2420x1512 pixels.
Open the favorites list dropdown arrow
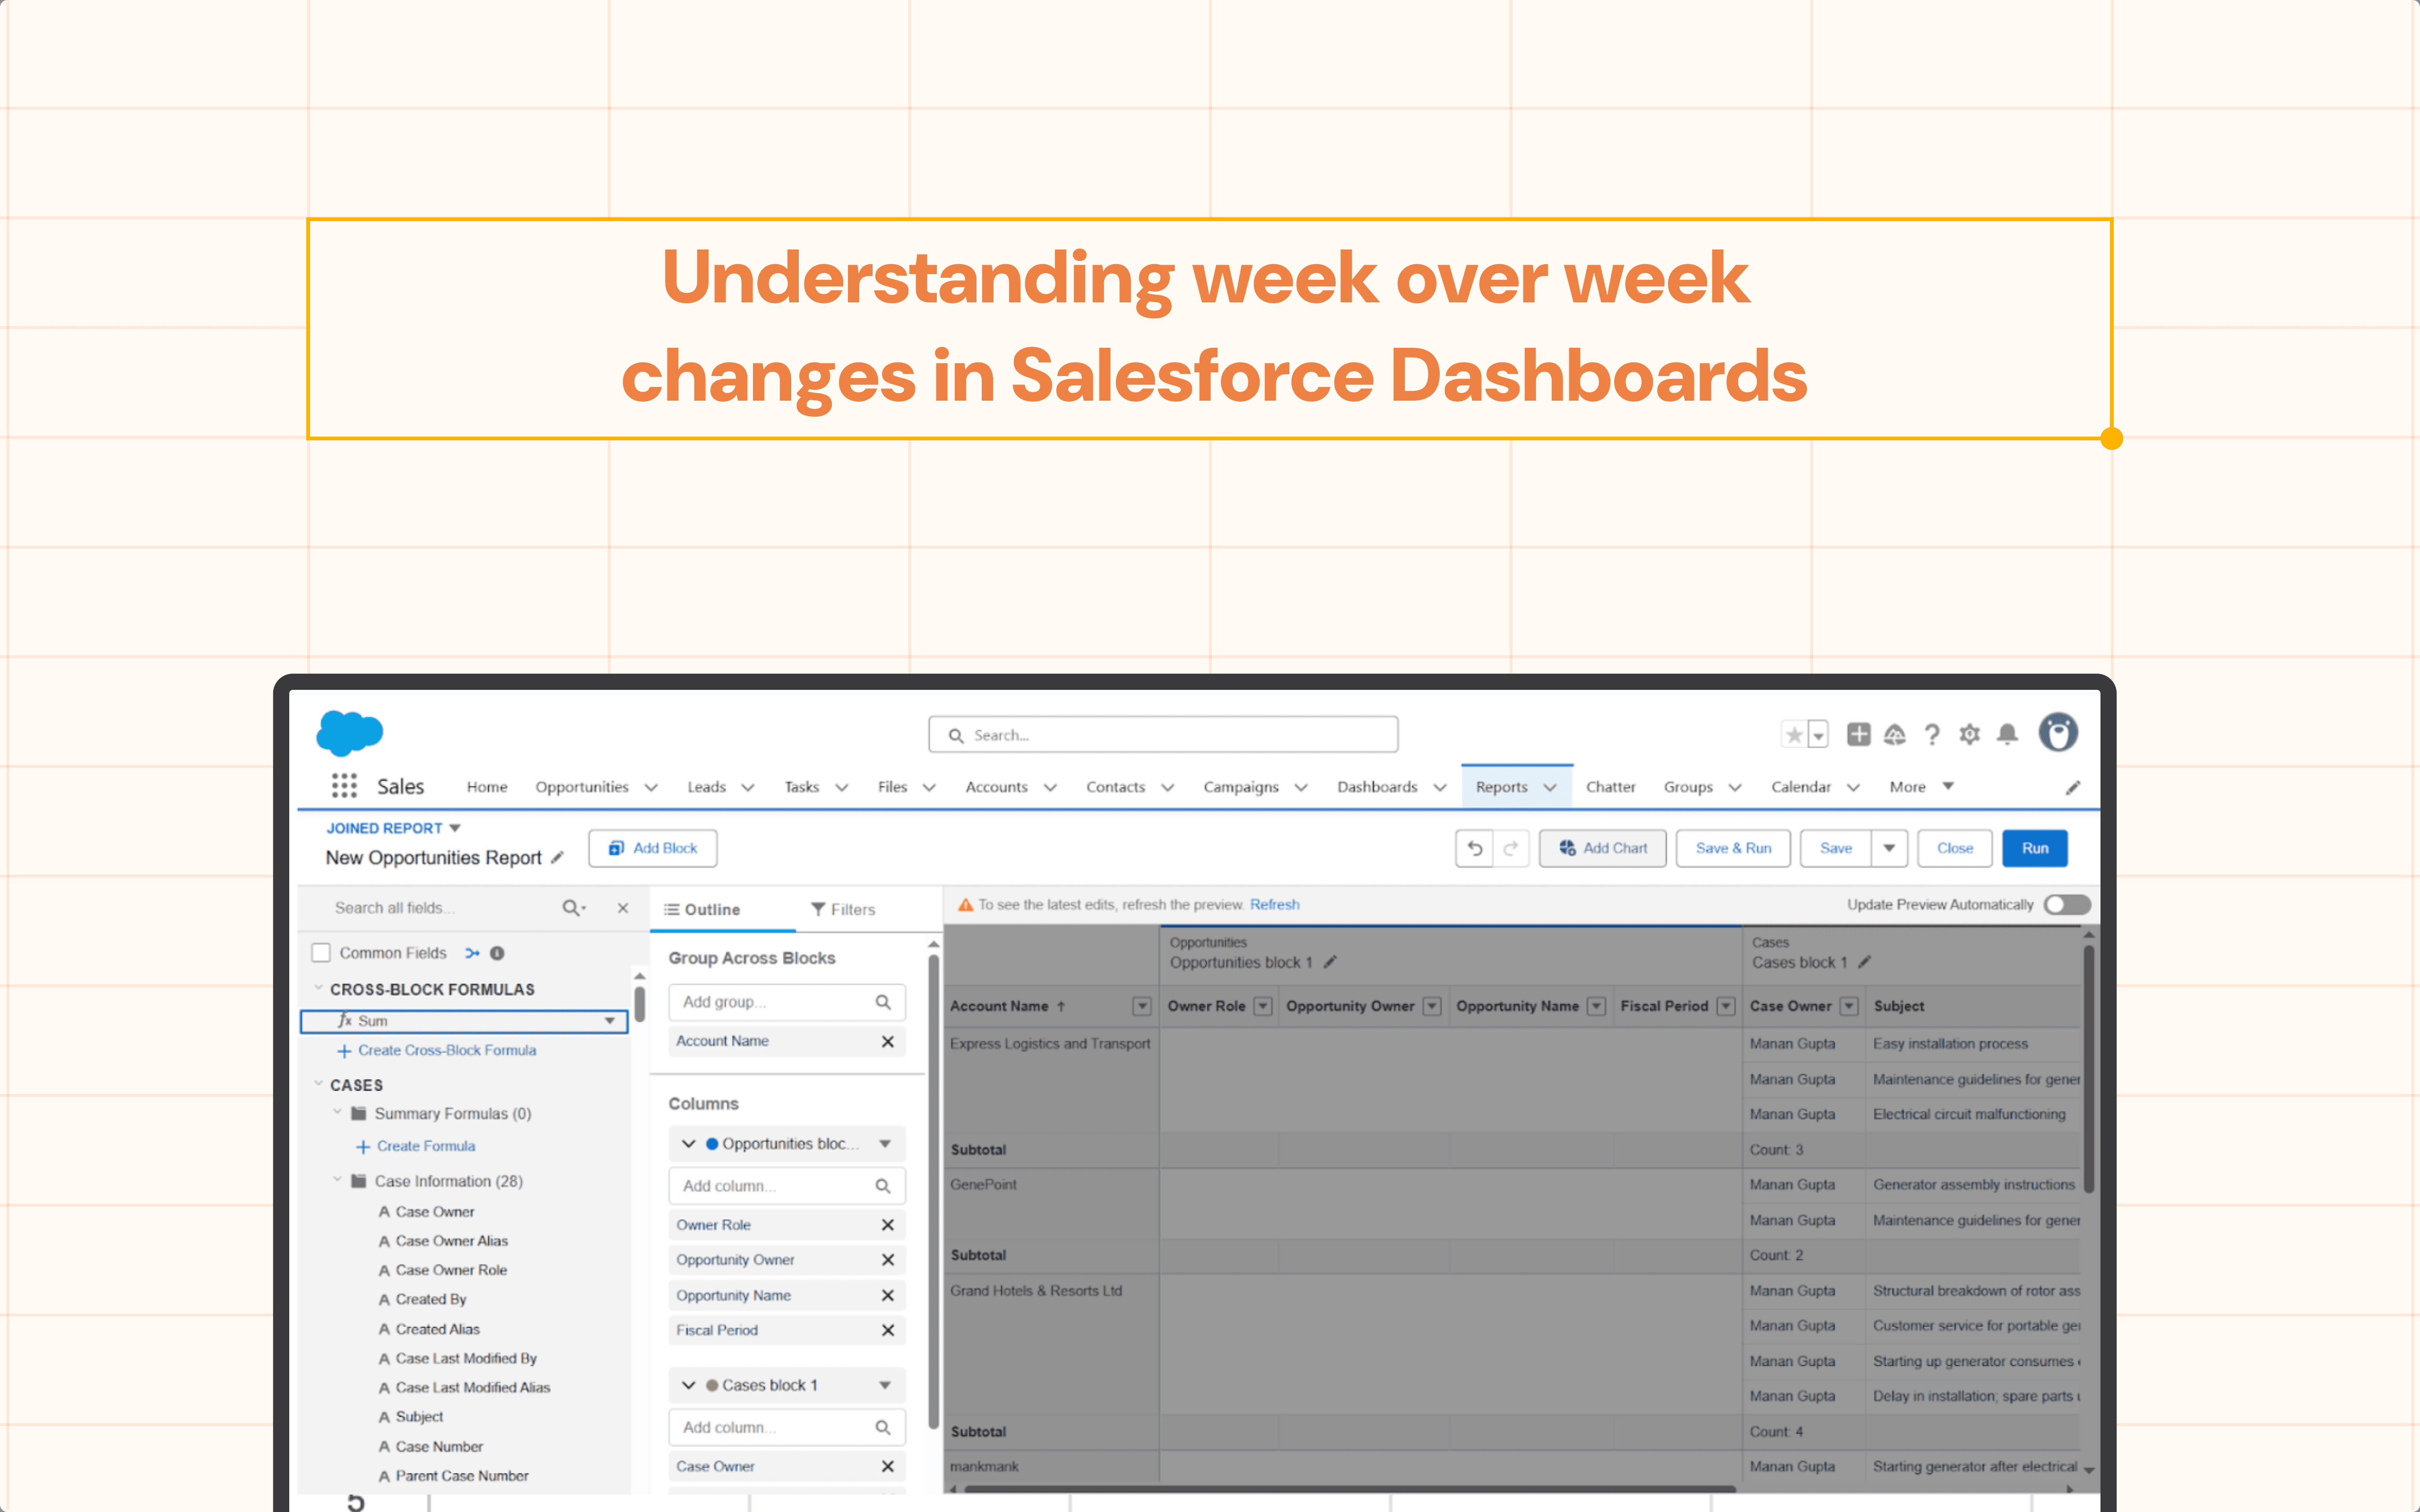tap(1818, 735)
